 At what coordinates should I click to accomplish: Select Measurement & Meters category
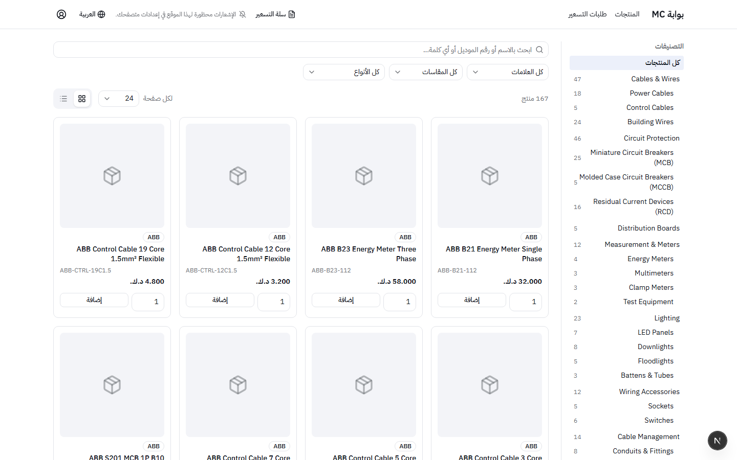pyautogui.click(x=626, y=244)
